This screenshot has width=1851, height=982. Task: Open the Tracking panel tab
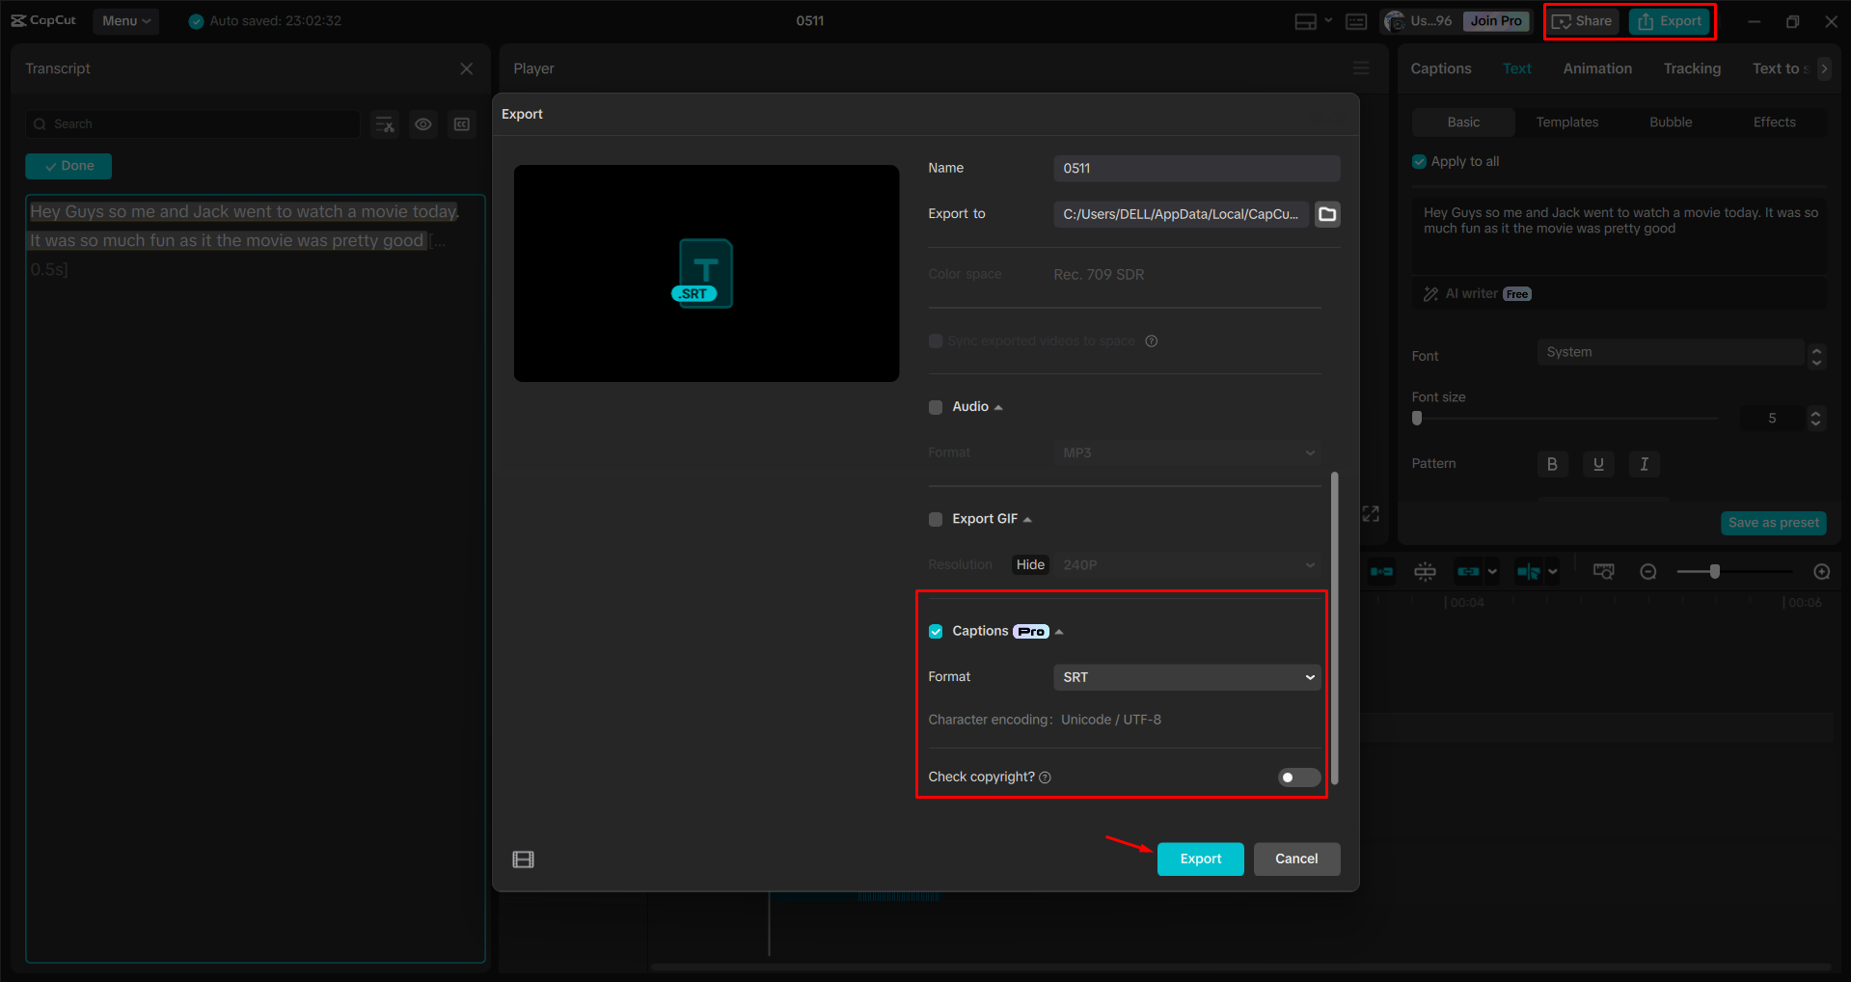(x=1691, y=68)
